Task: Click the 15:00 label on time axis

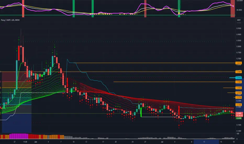Action: (25, 142)
